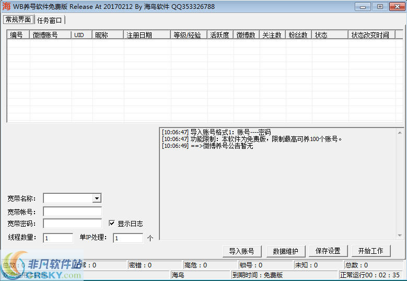Maximize the WB养号软件 window
Screen dimensions: 407x281
(380, 7)
